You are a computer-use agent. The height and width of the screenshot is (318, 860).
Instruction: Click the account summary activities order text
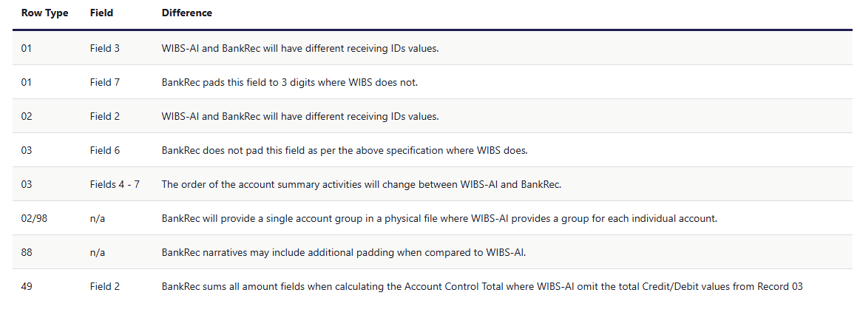tap(362, 184)
